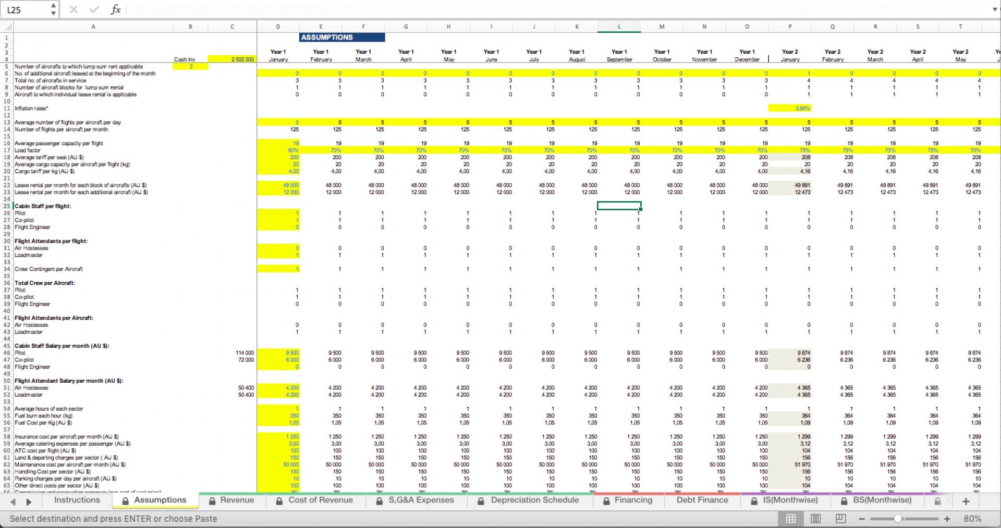The width and height of the screenshot is (1001, 528).
Task: Click the 2 500 000 cash investment cell
Action: [x=232, y=59]
